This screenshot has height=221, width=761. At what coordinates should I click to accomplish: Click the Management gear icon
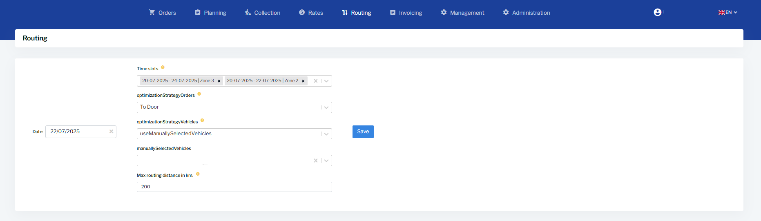coord(444,13)
